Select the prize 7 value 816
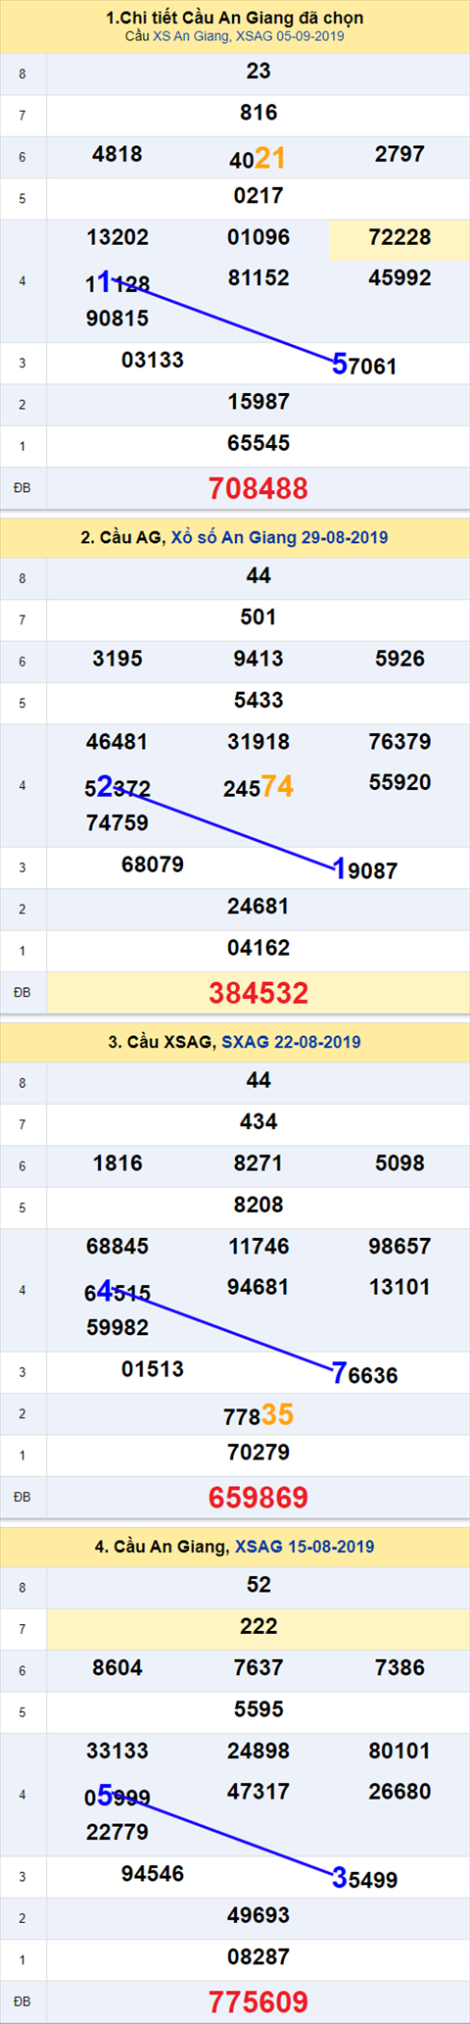 tap(258, 113)
